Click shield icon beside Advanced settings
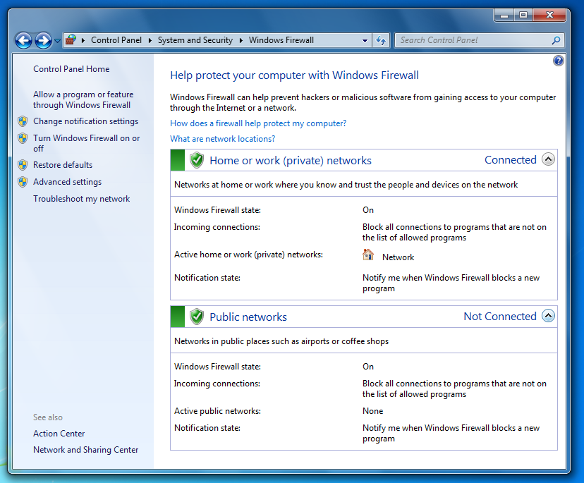 point(23,182)
